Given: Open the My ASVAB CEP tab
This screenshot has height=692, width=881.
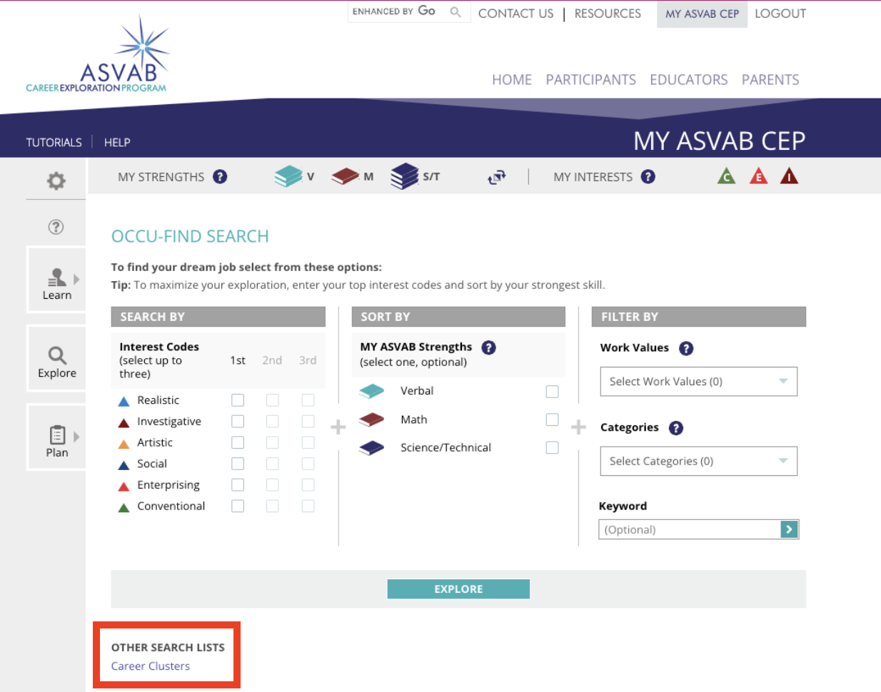Looking at the screenshot, I should click(702, 14).
